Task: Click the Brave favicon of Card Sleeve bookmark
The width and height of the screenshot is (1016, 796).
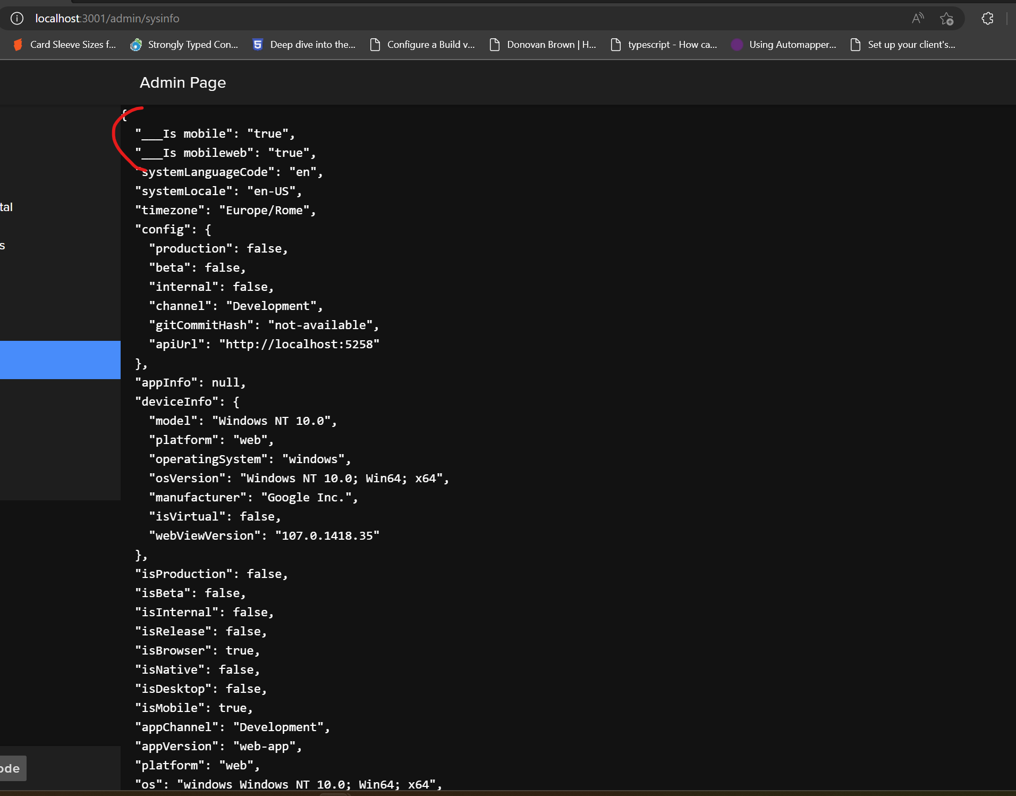Action: click(x=18, y=45)
